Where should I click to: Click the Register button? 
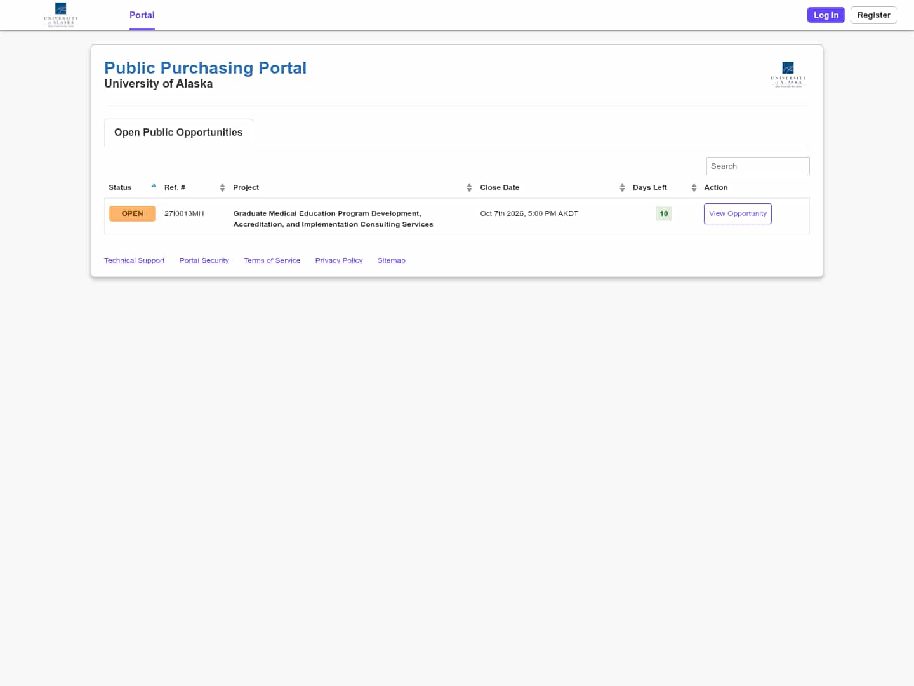873,15
